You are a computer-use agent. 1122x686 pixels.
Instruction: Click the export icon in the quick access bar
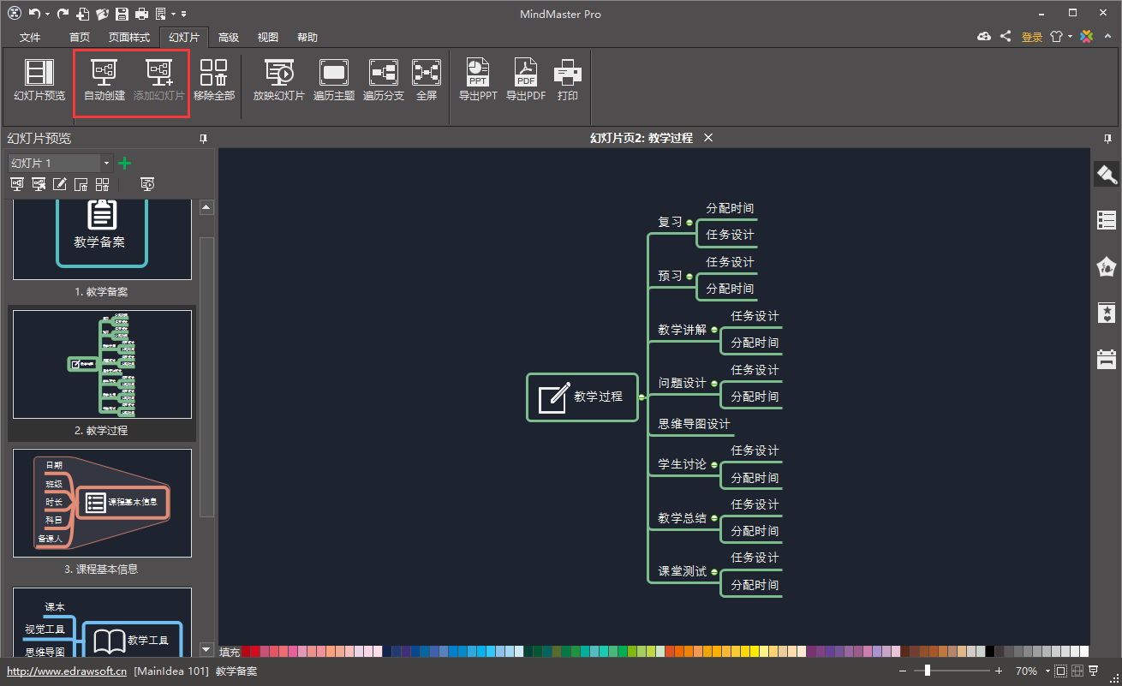tap(160, 14)
